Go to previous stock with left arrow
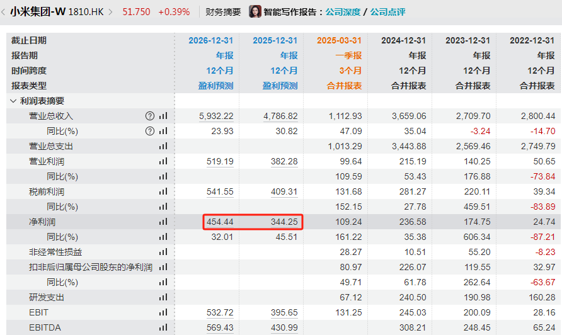 pyautogui.click(x=3, y=12)
